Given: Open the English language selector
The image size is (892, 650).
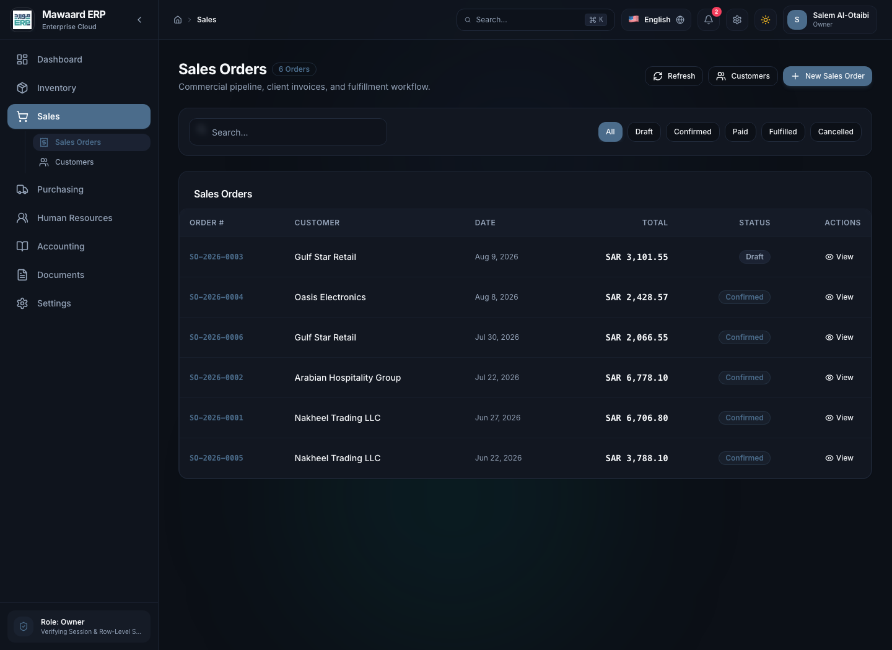Looking at the screenshot, I should coord(656,20).
